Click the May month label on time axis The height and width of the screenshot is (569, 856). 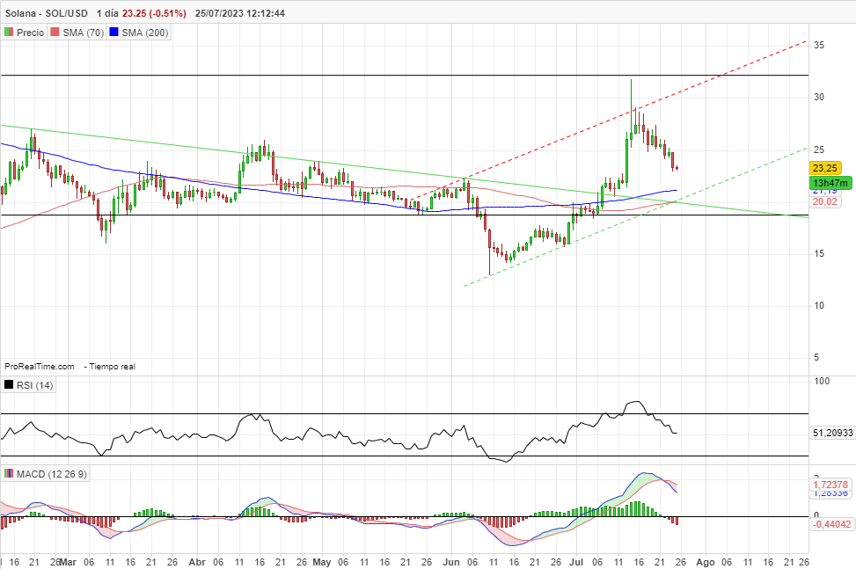tap(322, 562)
